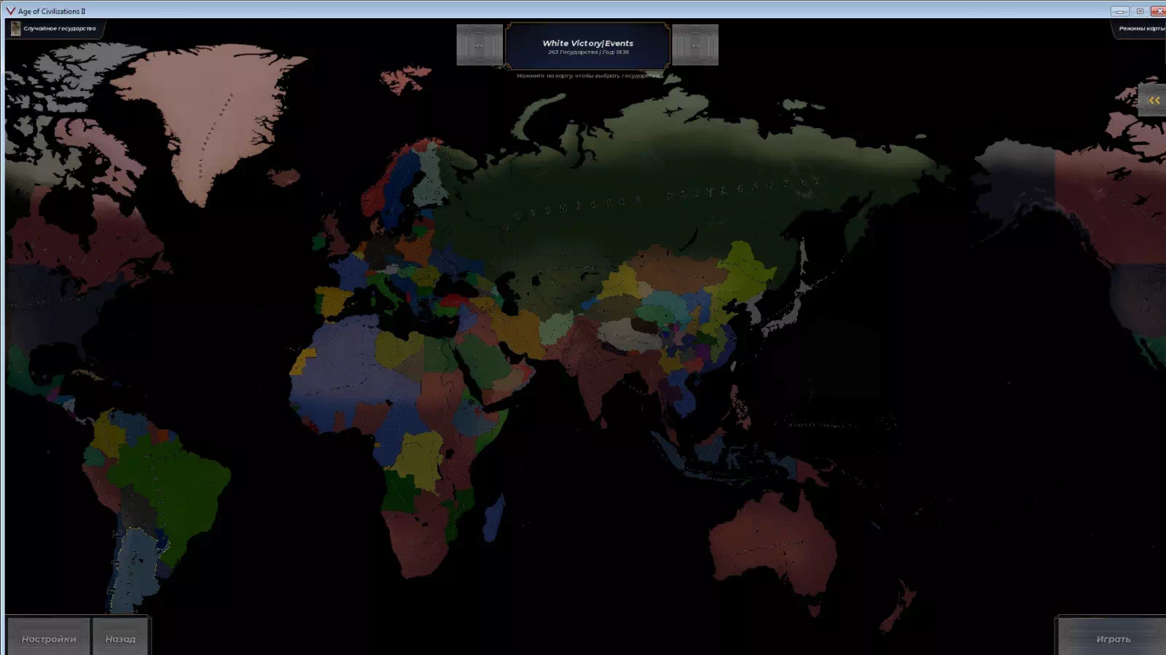Click the random state flag icon
This screenshot has width=1166, height=655.
tap(15, 28)
